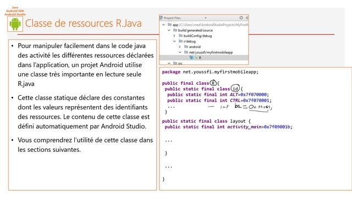Collapse the build/generated/source chevron
Viewport: 352px width, 198px height.
[x=169, y=30]
